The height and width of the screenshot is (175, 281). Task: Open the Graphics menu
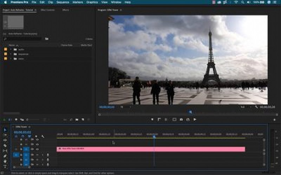[x=92, y=2]
